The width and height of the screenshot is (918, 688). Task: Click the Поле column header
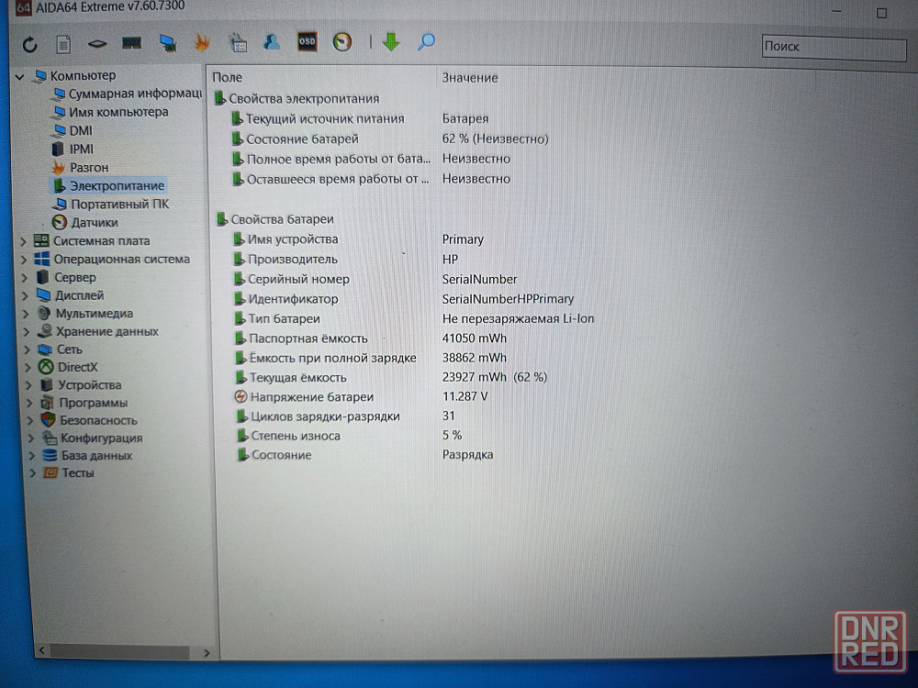tap(227, 78)
